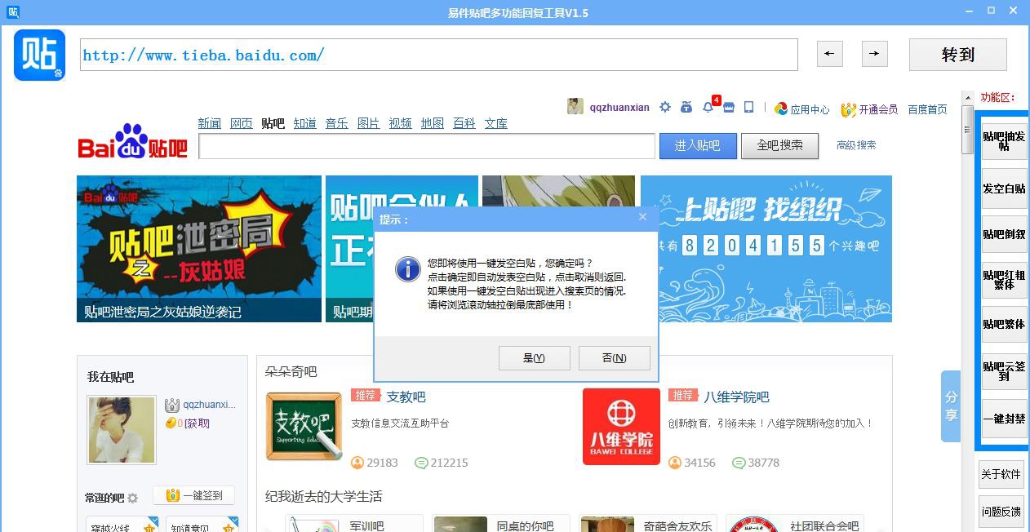1030x532 pixels.
Task: Click the post count icon beside 38778
Action: coord(739,463)
